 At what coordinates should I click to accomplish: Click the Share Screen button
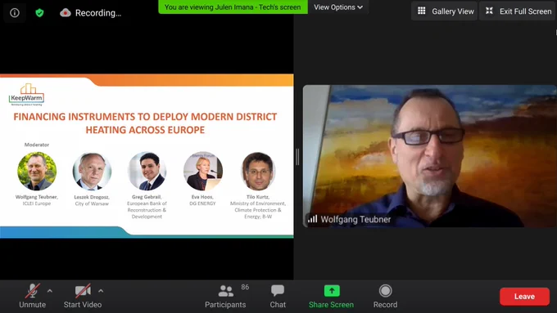[331, 297]
